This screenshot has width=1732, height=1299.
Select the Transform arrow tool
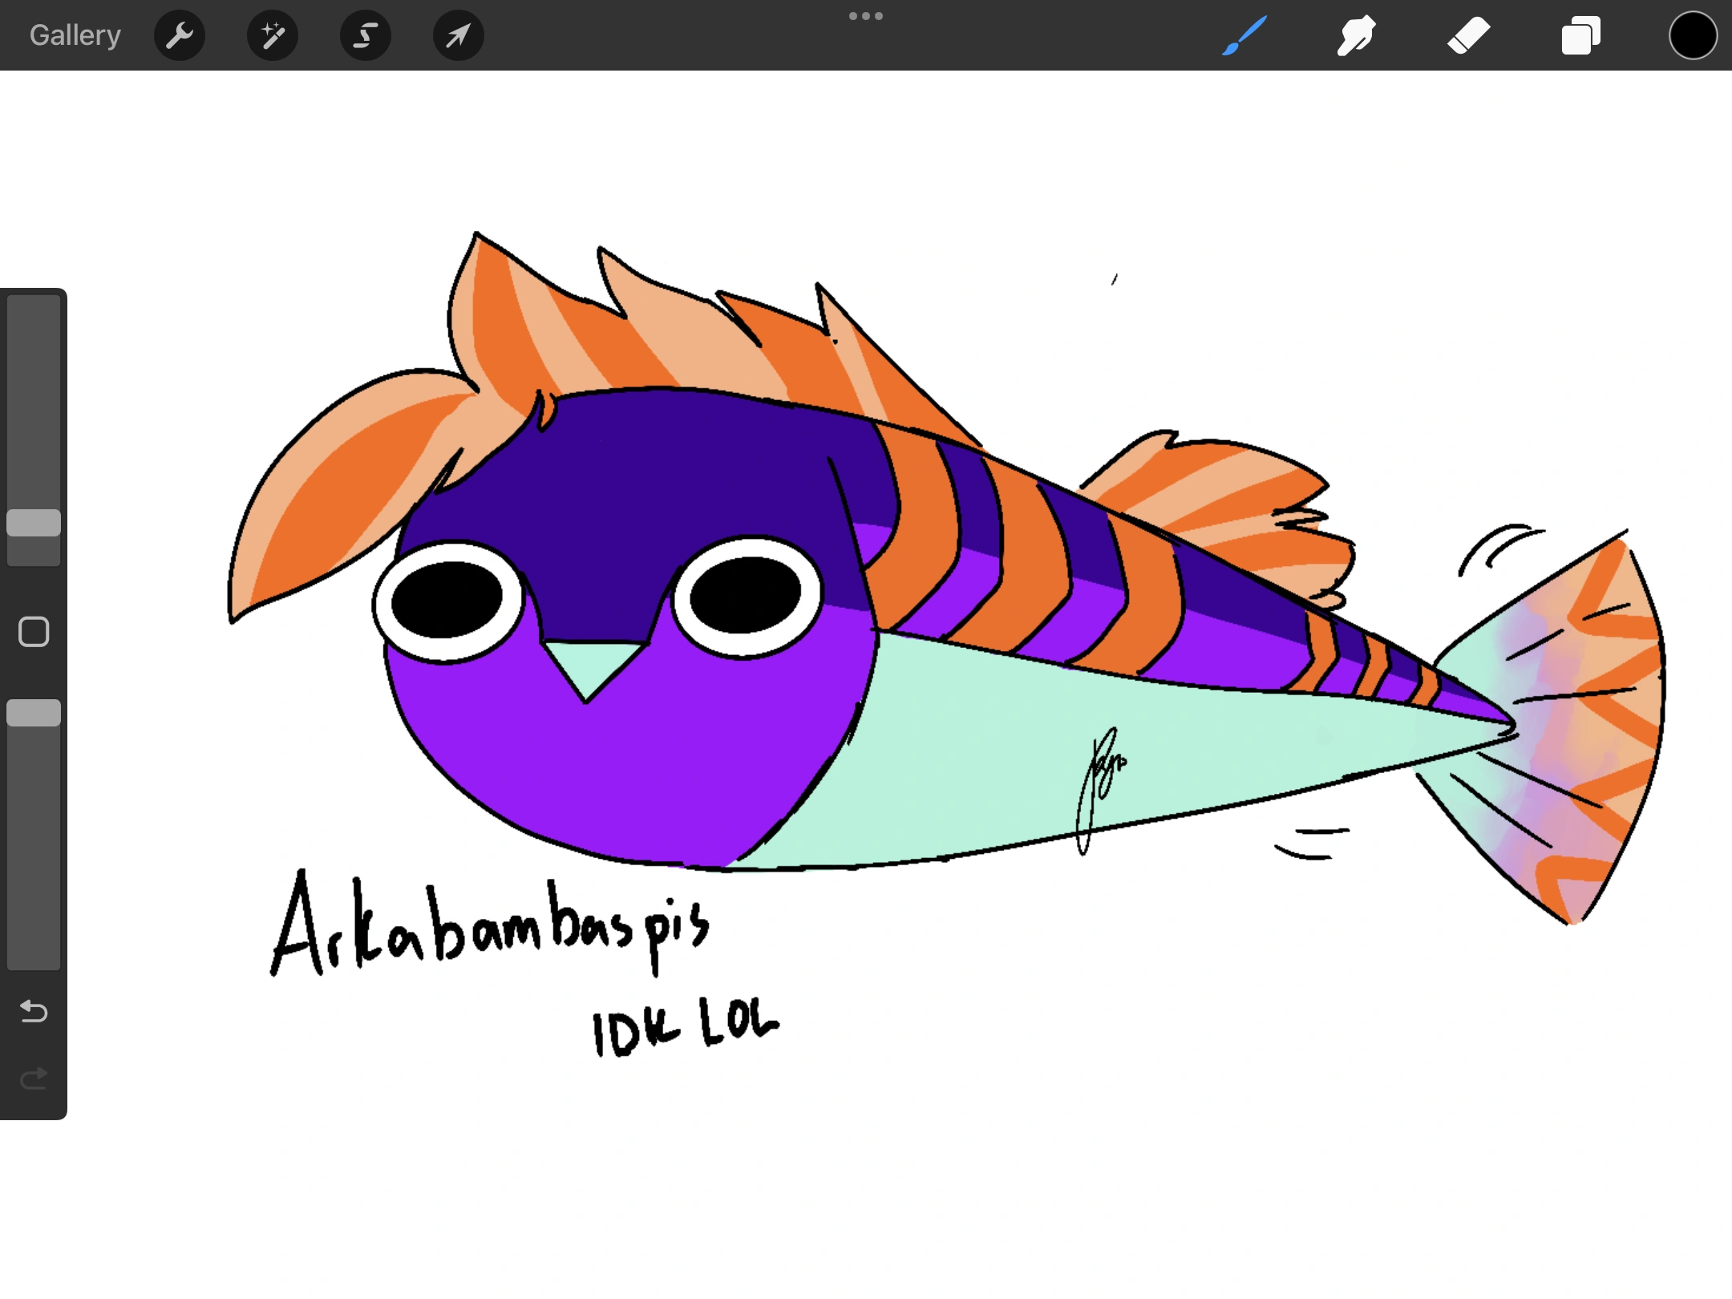pos(457,34)
